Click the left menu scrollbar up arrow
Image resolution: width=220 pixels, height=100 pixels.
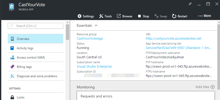(67, 22)
